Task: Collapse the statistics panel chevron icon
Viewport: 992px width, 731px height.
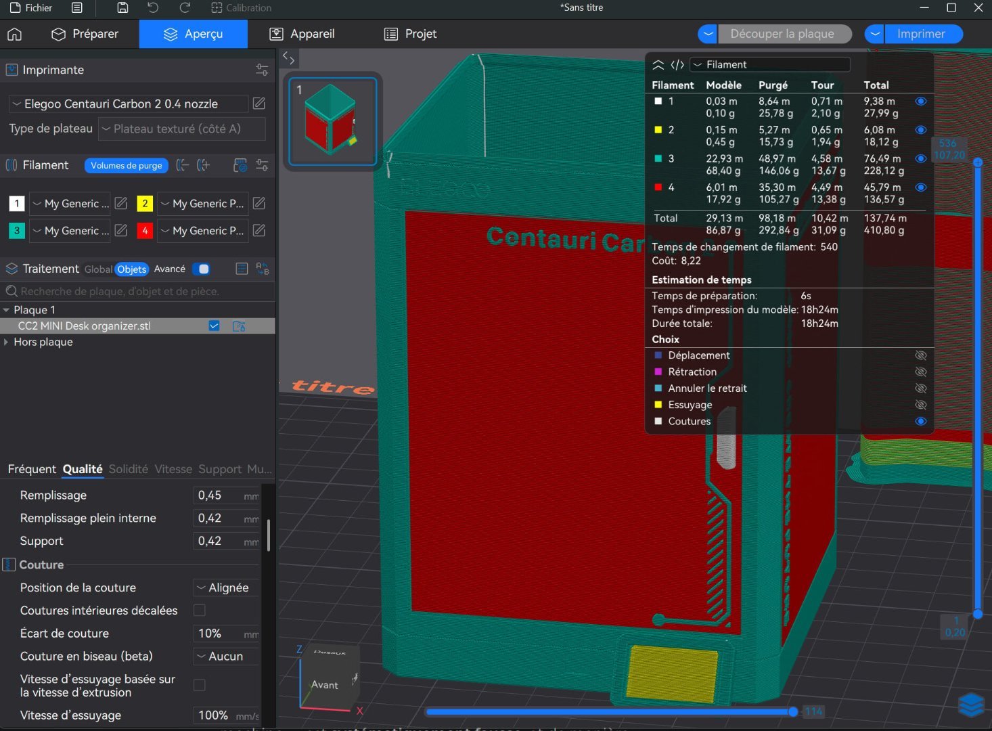Action: click(x=658, y=65)
